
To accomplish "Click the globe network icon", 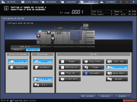I will 121,2.
